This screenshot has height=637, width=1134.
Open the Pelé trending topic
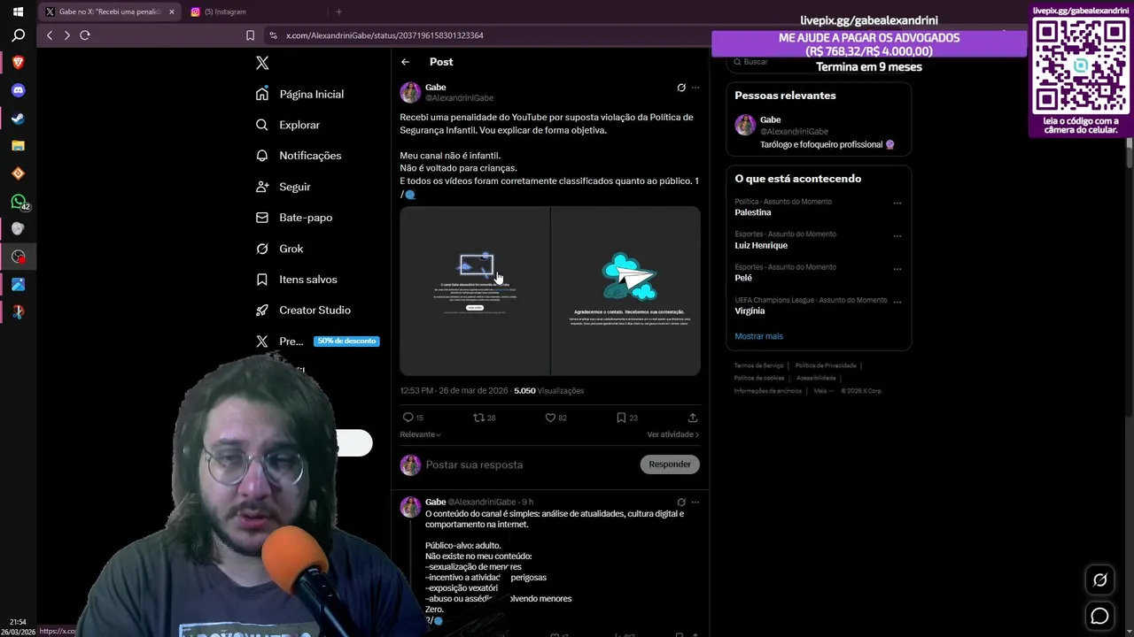[743, 278]
